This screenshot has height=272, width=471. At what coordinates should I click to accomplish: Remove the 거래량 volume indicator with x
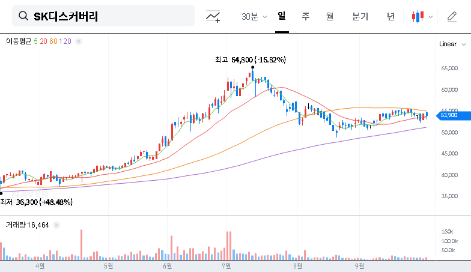(56, 225)
